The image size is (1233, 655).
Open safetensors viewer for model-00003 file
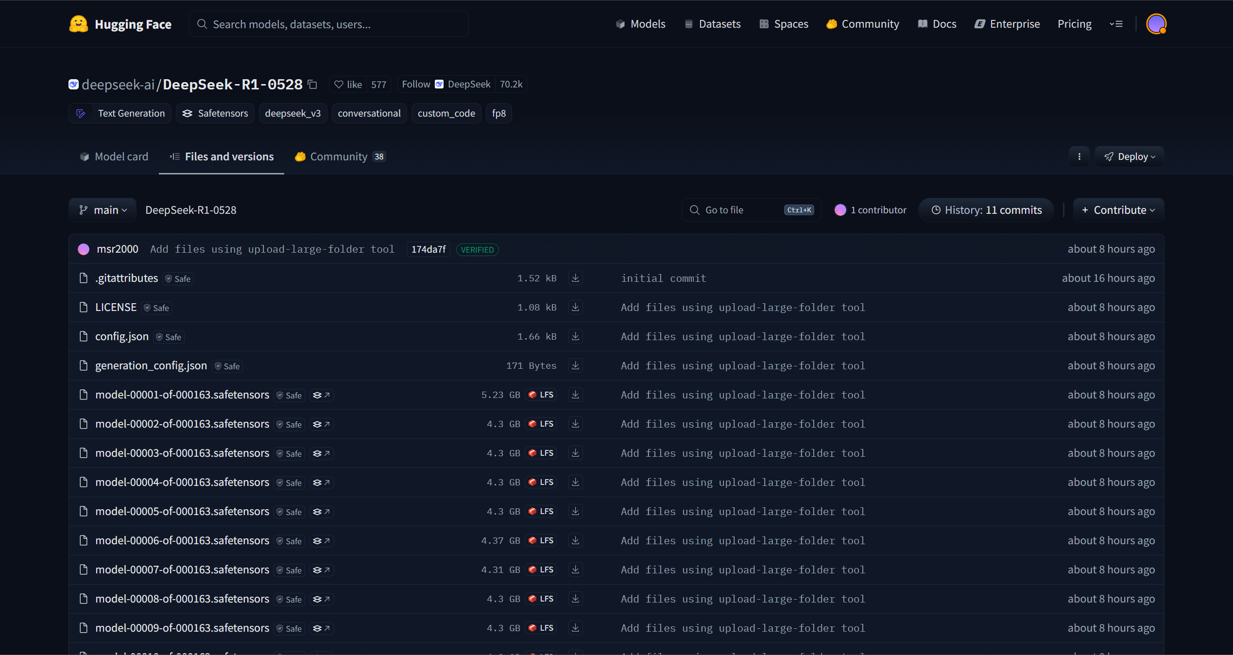321,453
